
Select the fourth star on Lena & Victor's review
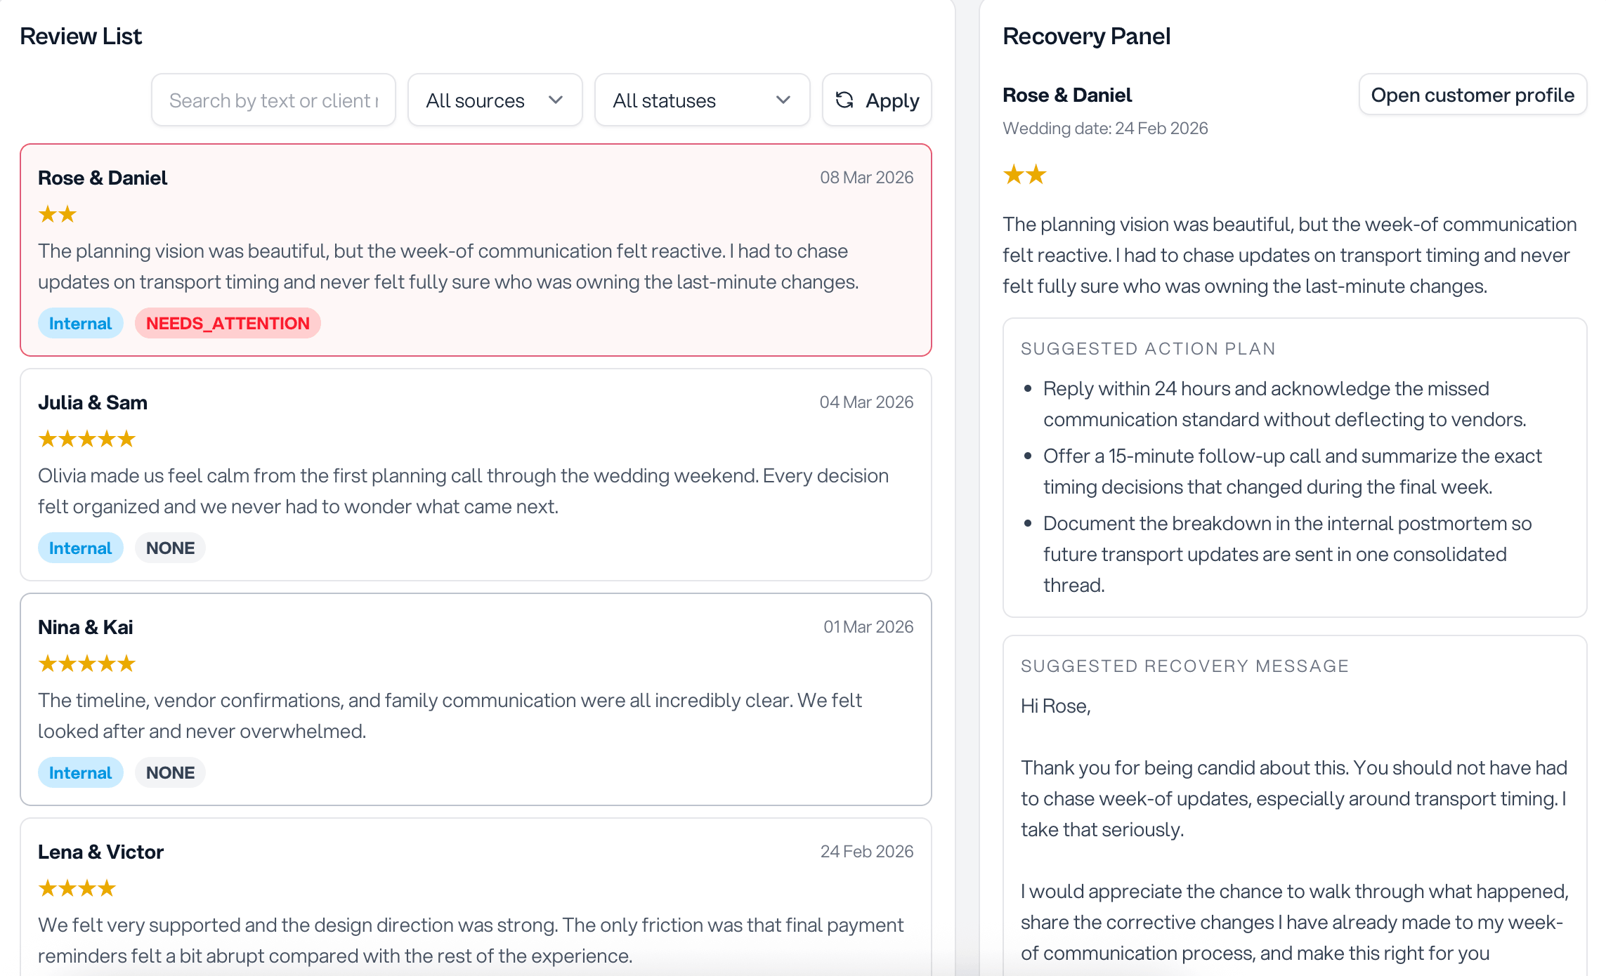coord(107,888)
